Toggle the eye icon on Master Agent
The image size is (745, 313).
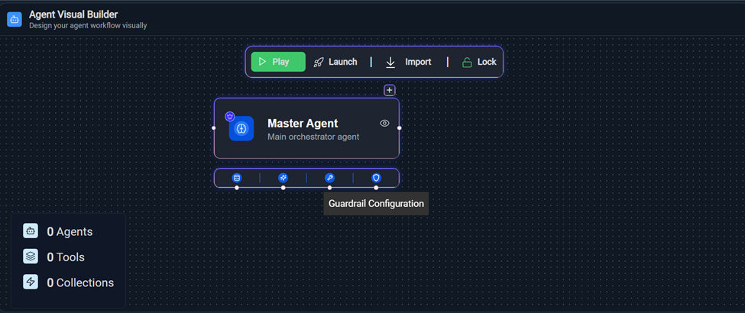coord(384,124)
